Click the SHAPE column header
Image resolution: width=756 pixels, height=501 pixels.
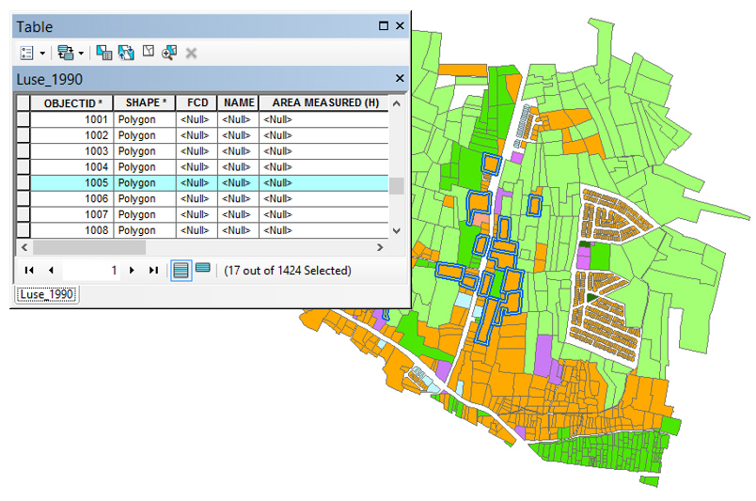tap(145, 102)
